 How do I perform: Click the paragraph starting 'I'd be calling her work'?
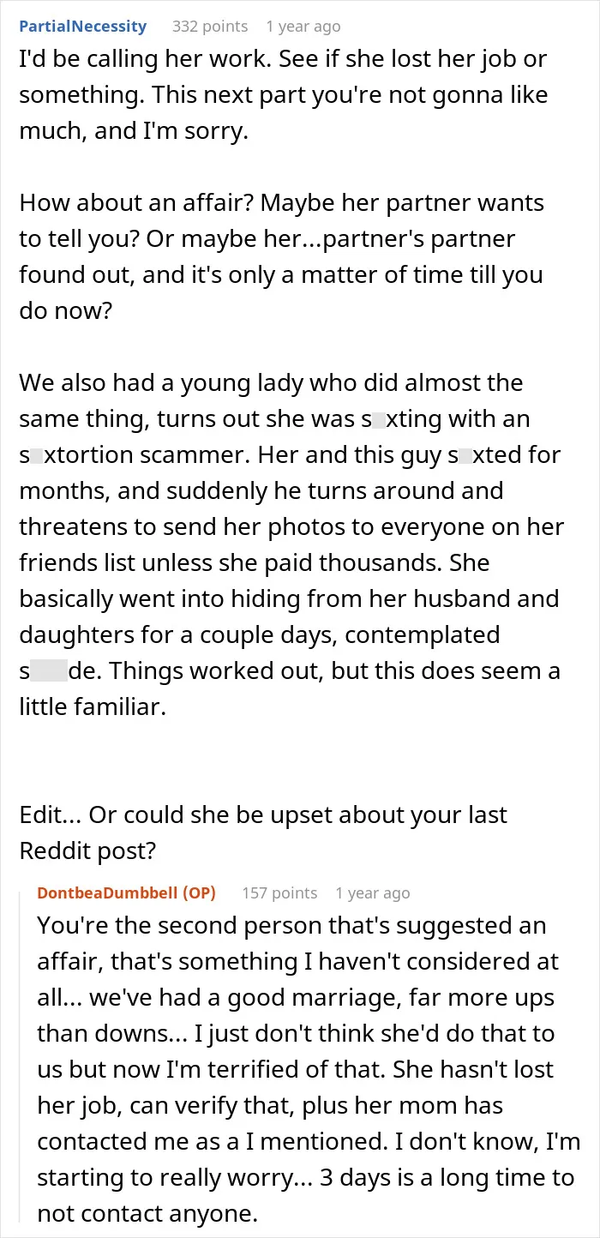pos(284,97)
